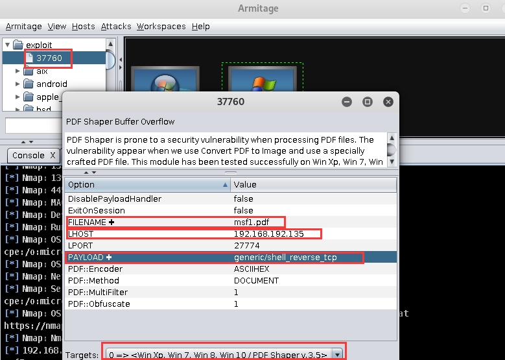Screen dimensions: 505x360
Task: Minimize the Armitage main window
Action: [x=465, y=8]
